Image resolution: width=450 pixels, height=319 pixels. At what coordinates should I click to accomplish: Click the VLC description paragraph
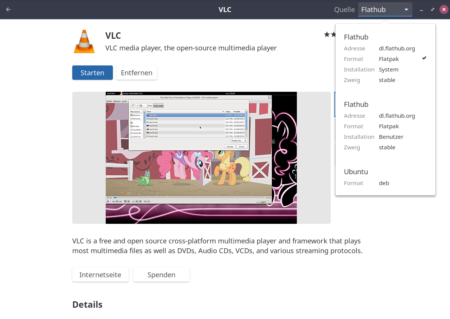pyautogui.click(x=217, y=246)
